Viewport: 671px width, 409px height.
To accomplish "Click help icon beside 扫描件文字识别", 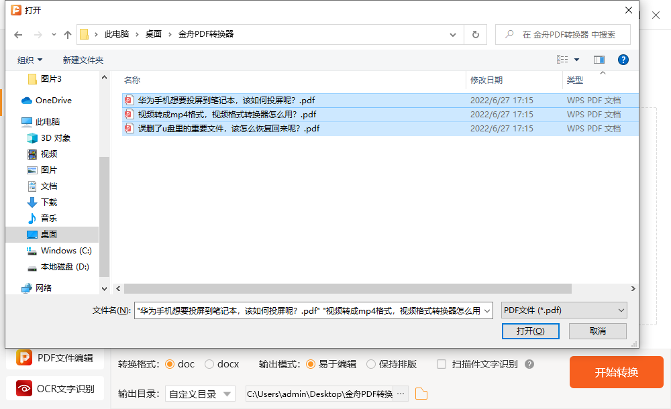I will (529, 364).
